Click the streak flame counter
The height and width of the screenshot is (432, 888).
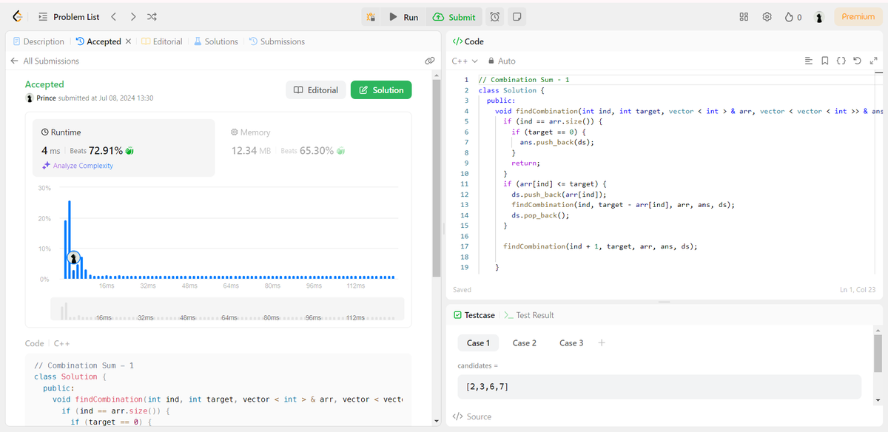coord(794,17)
